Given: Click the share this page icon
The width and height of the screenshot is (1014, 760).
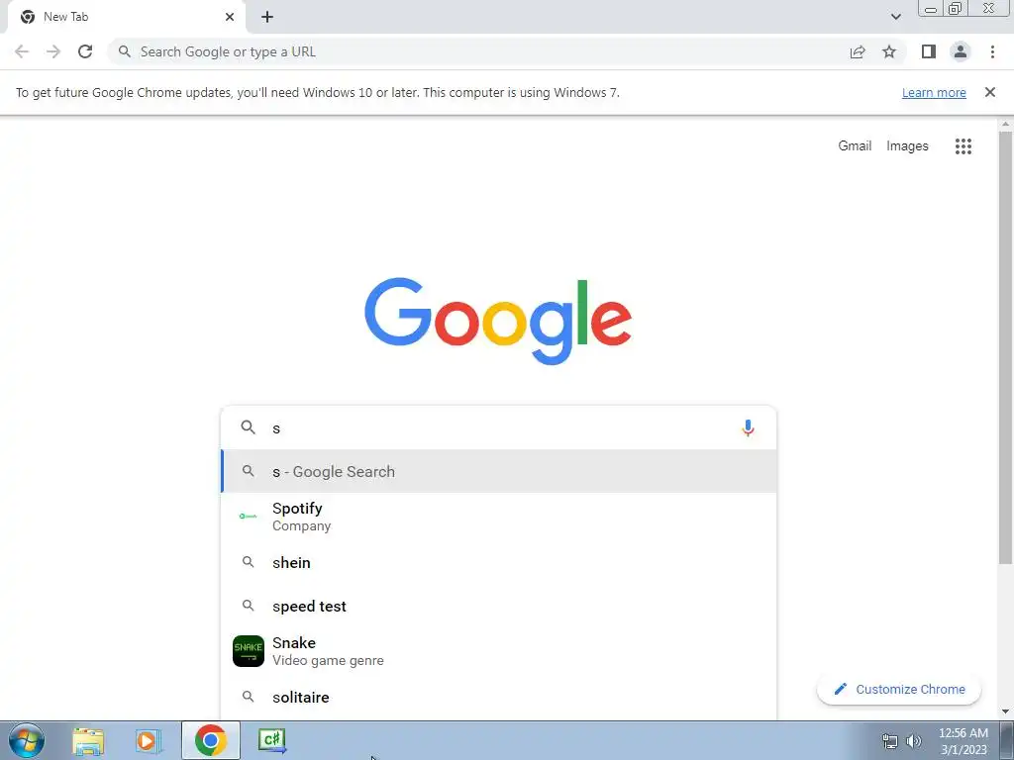Looking at the screenshot, I should pos(858,51).
